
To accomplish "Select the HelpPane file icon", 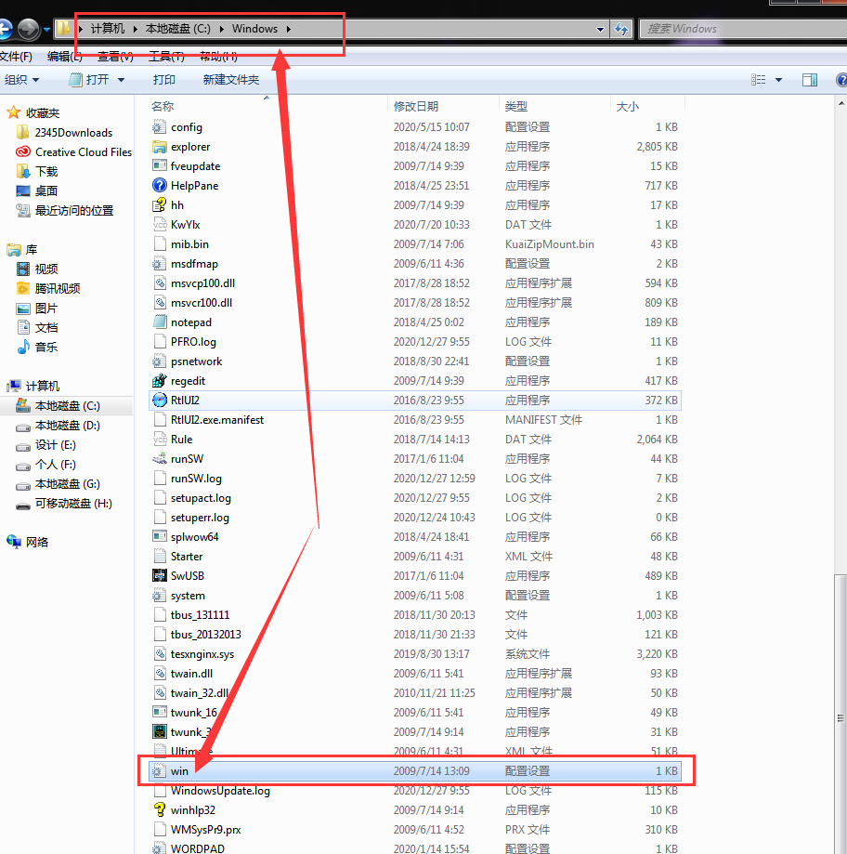I will tap(160, 186).
